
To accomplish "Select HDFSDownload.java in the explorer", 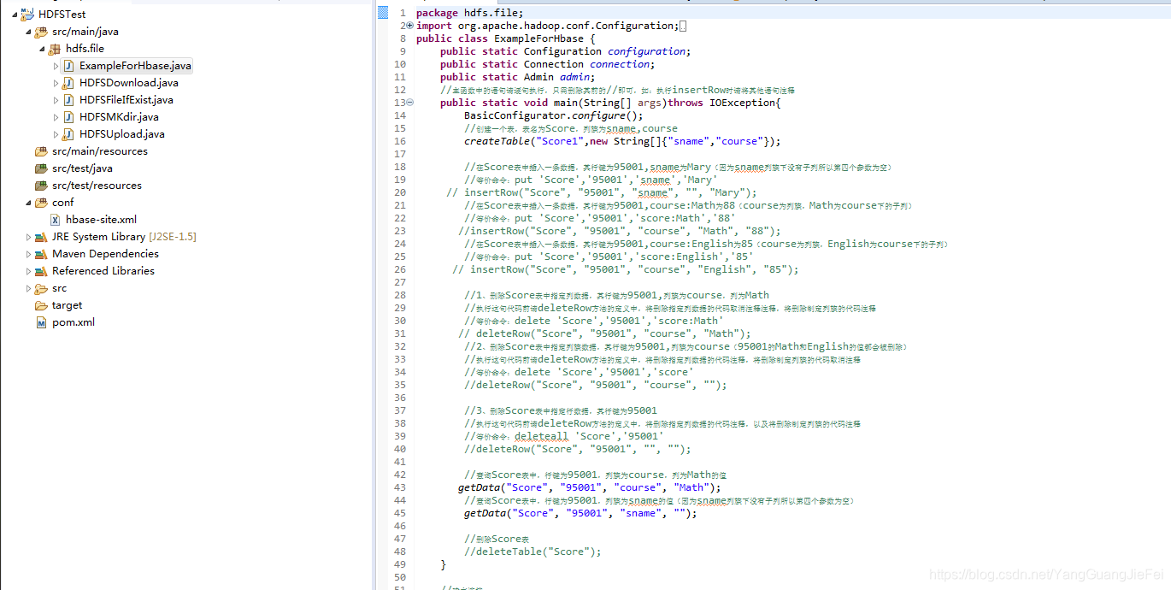I will [x=129, y=83].
